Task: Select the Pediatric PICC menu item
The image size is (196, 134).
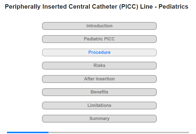Action: pos(99,39)
